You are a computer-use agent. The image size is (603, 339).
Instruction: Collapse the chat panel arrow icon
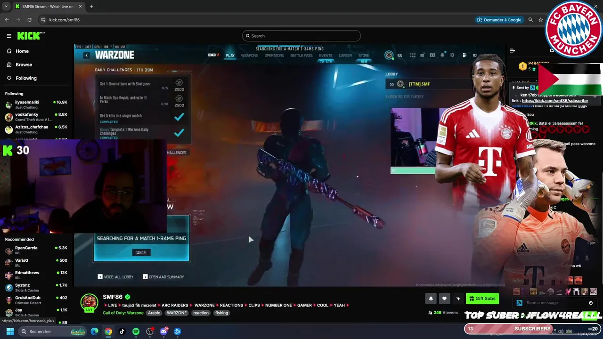point(513,50)
